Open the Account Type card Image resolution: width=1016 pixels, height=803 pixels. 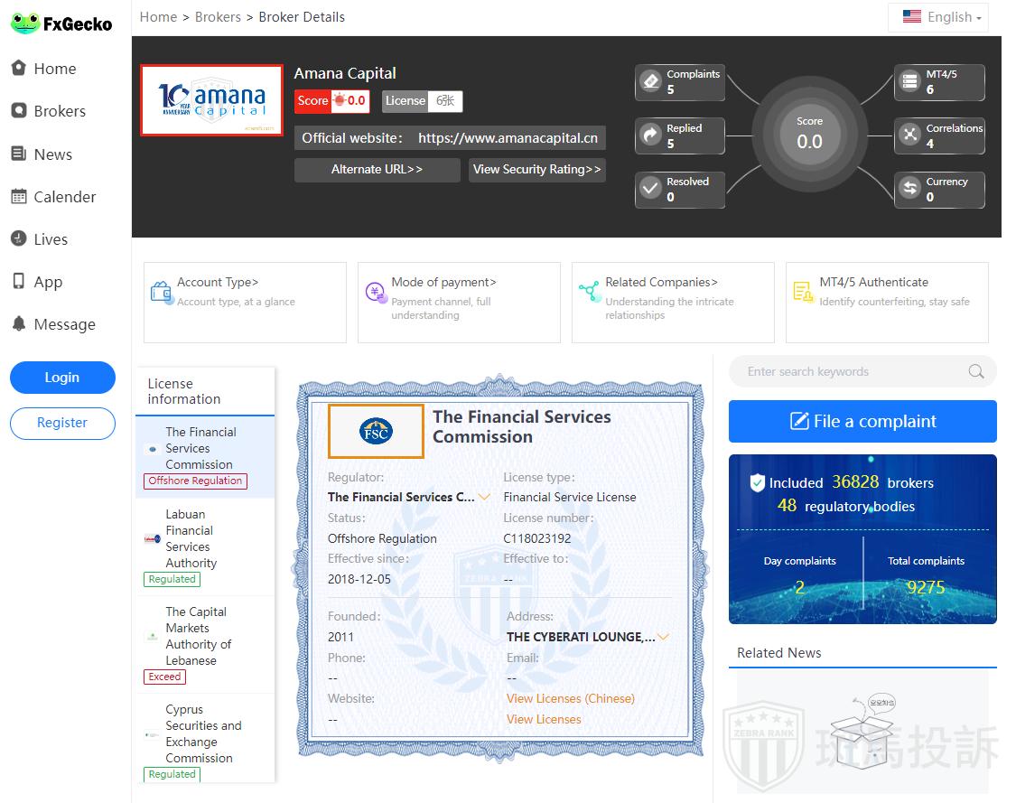(x=245, y=302)
